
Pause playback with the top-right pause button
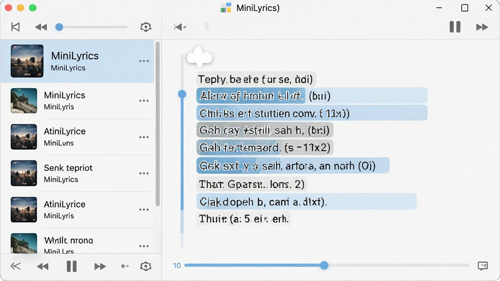(455, 27)
